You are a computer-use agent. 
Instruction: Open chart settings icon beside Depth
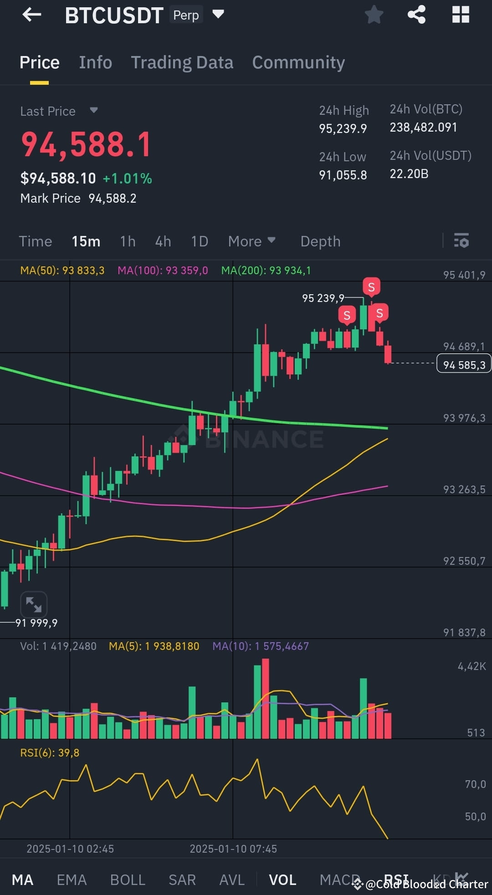click(461, 241)
